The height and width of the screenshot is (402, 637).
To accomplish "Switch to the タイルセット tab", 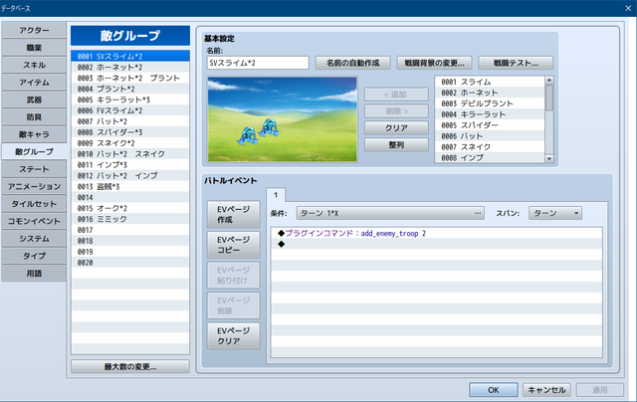I will pyautogui.click(x=34, y=204).
